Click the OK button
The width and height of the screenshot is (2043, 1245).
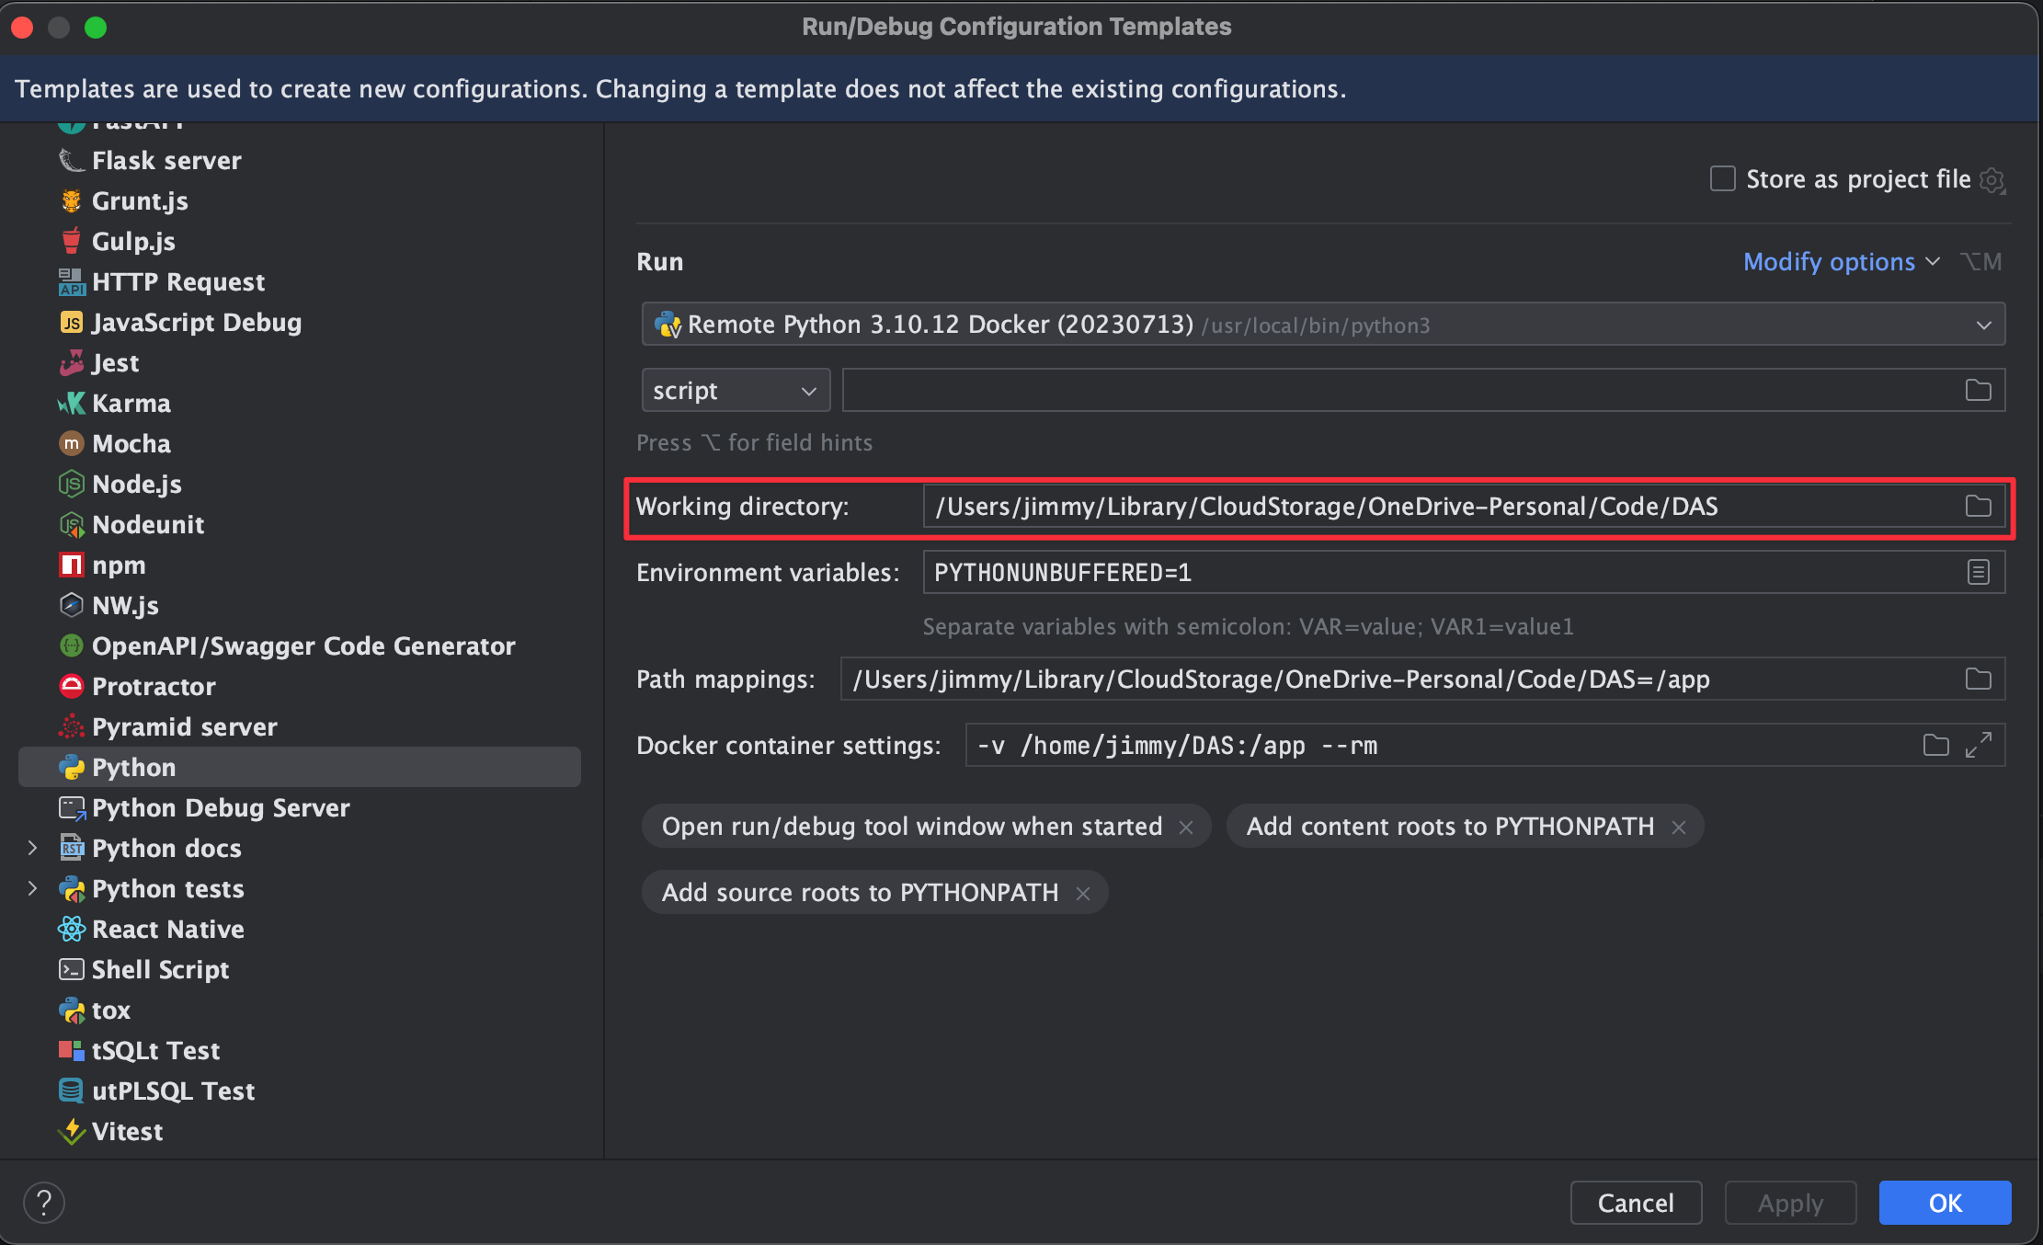tap(1944, 1203)
